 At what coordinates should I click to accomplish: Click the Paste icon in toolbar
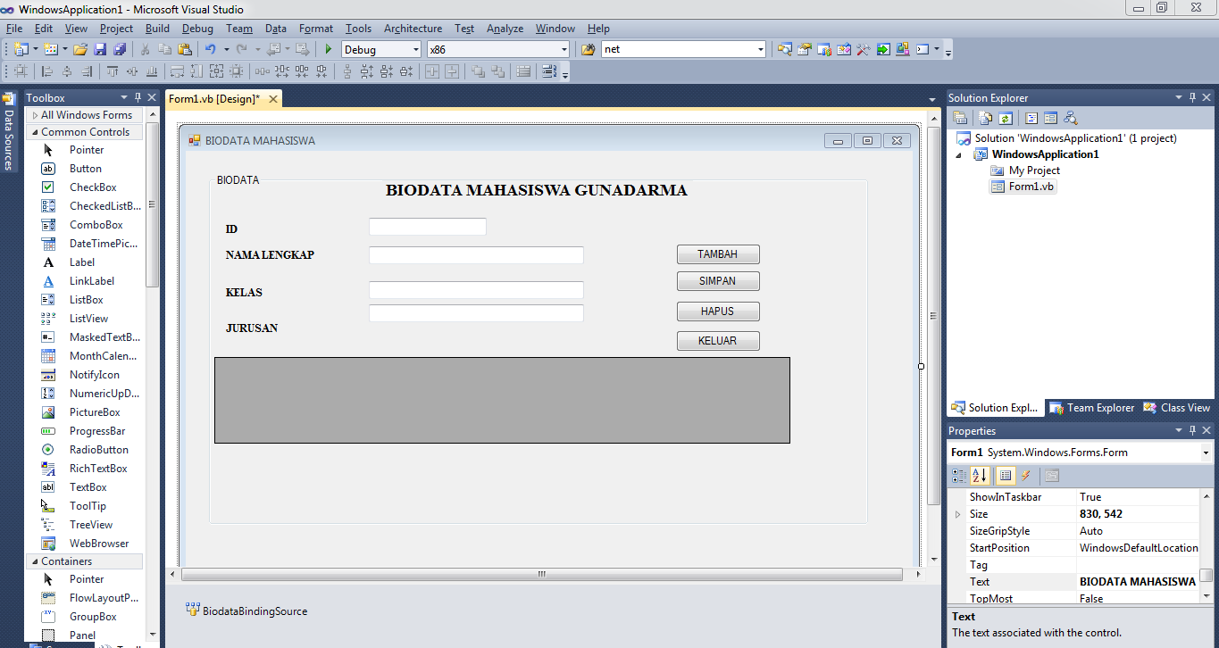185,49
